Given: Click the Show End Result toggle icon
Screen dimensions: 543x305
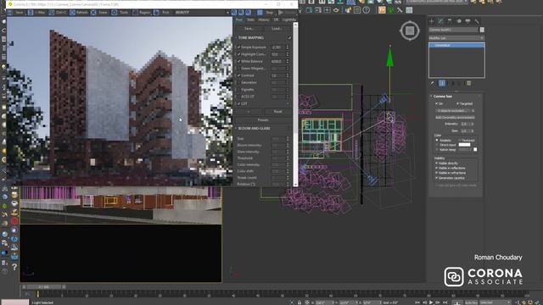Looking at the screenshot, I should (442, 83).
